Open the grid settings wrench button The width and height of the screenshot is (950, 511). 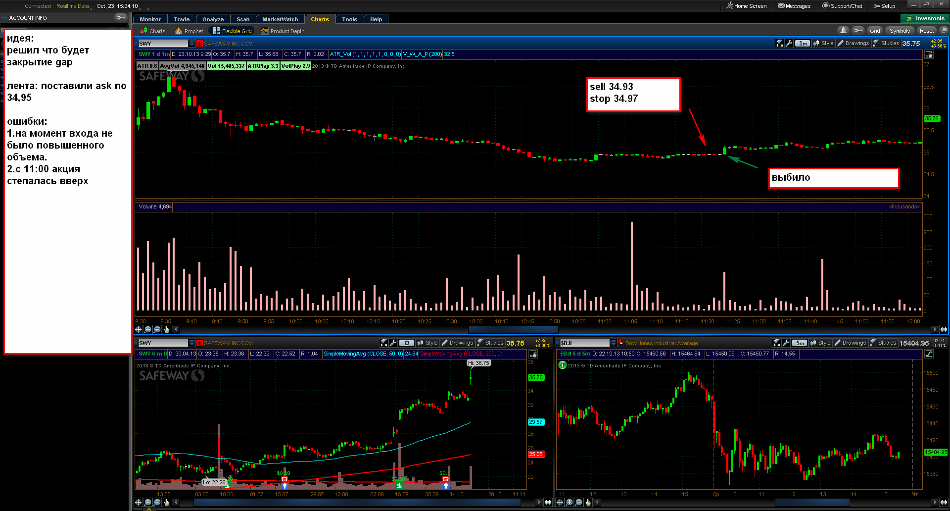tap(858, 31)
